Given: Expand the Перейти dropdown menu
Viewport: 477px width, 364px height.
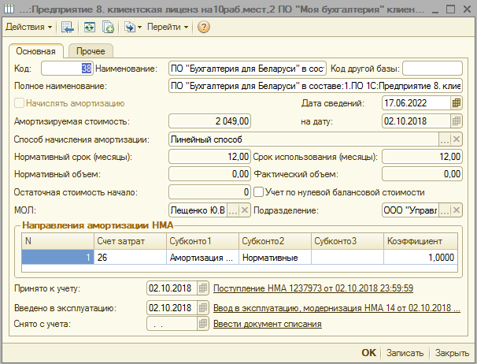Looking at the screenshot, I should [x=167, y=27].
